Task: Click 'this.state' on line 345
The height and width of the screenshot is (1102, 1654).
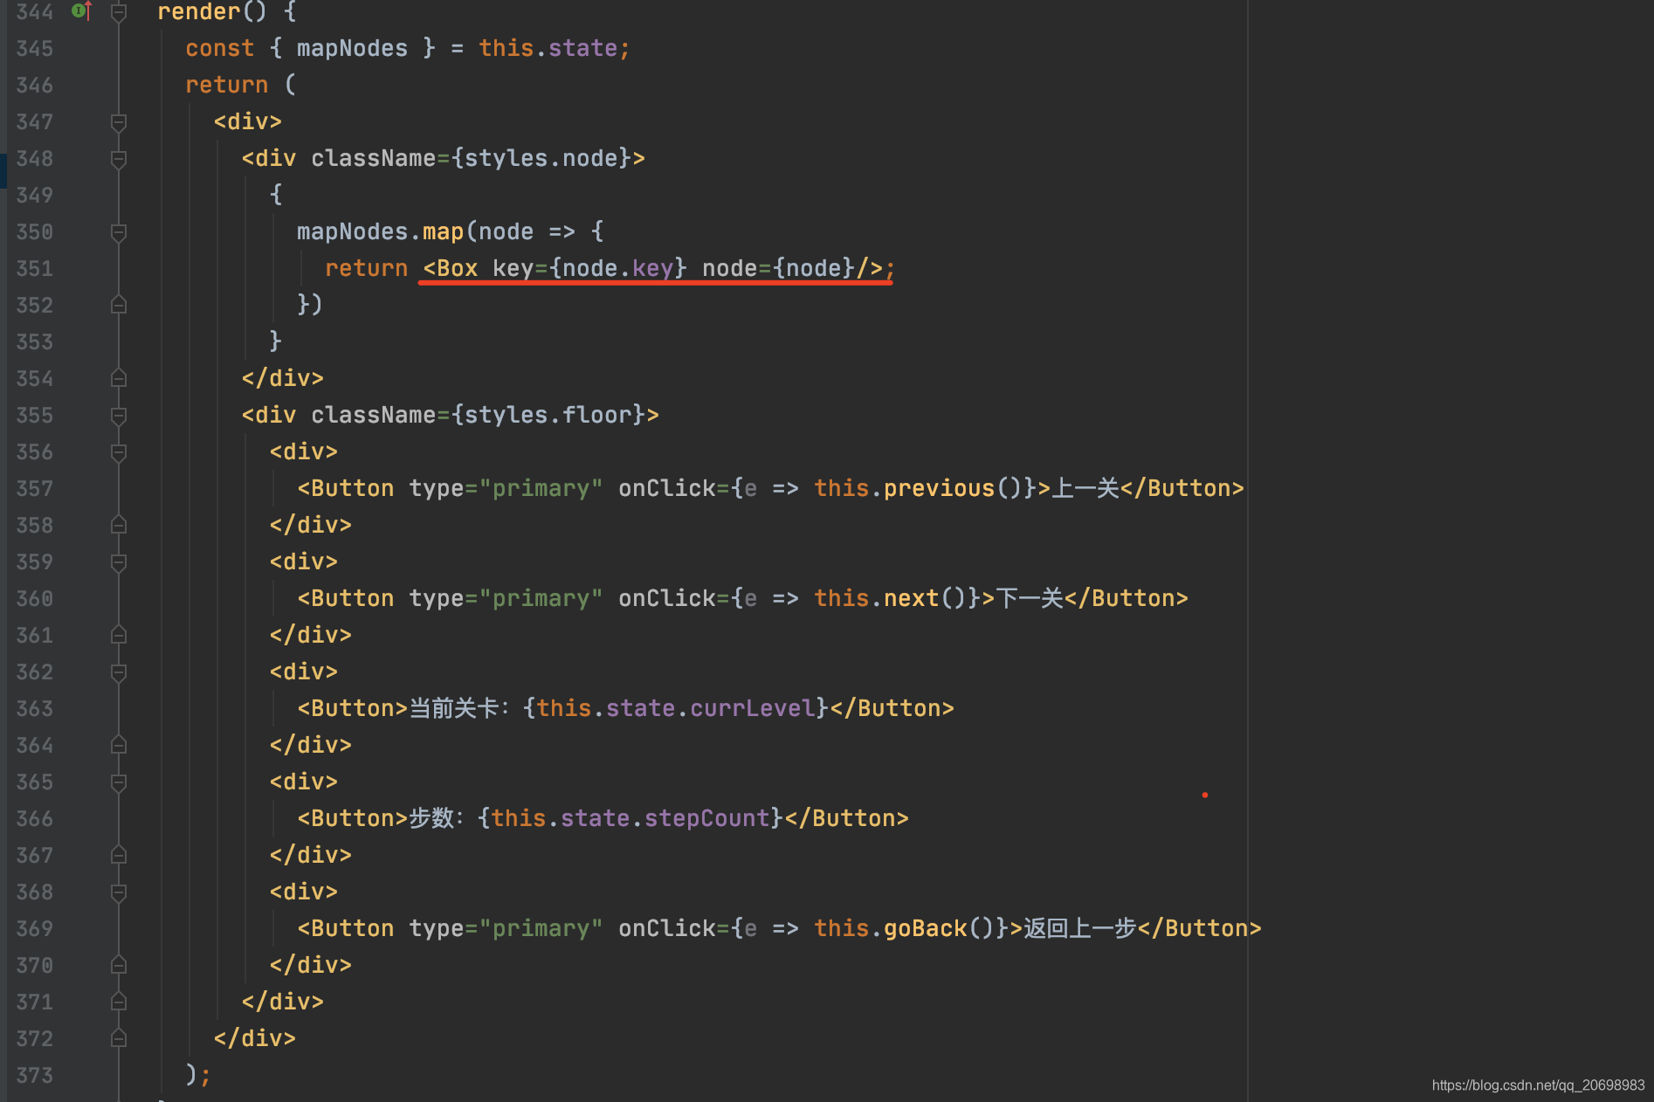Action: coord(548,49)
